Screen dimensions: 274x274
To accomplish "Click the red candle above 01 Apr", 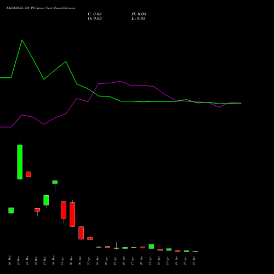I will click(64, 210).
